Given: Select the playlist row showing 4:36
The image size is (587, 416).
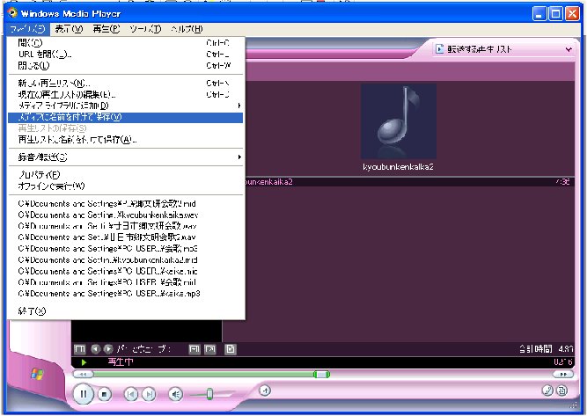Looking at the screenshot, I should tap(409, 182).
